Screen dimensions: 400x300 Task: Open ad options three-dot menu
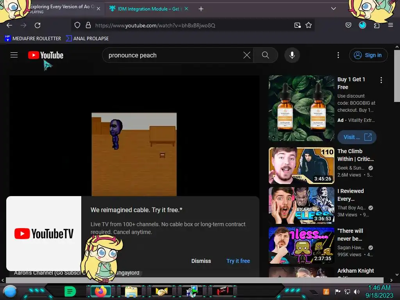381,80
